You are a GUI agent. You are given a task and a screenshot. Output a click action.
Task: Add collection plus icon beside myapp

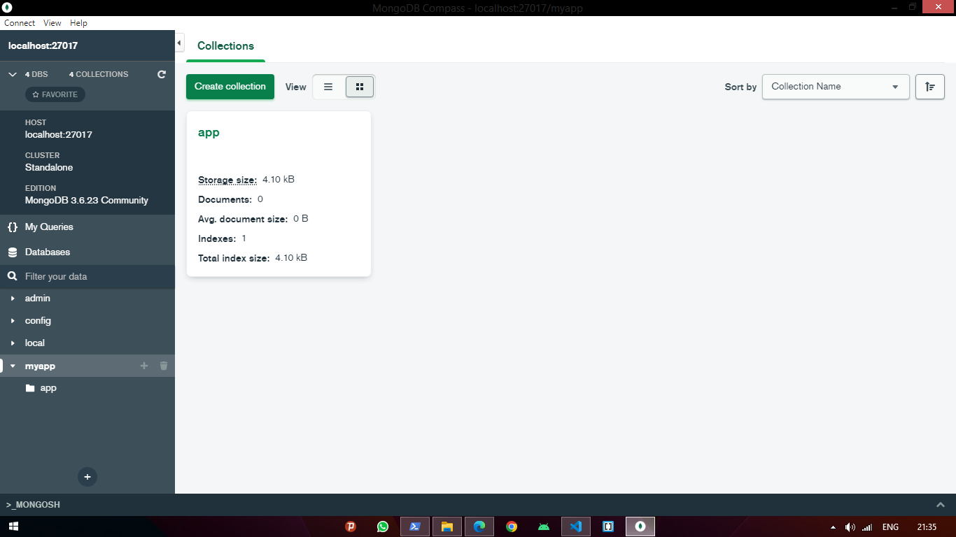click(x=144, y=366)
